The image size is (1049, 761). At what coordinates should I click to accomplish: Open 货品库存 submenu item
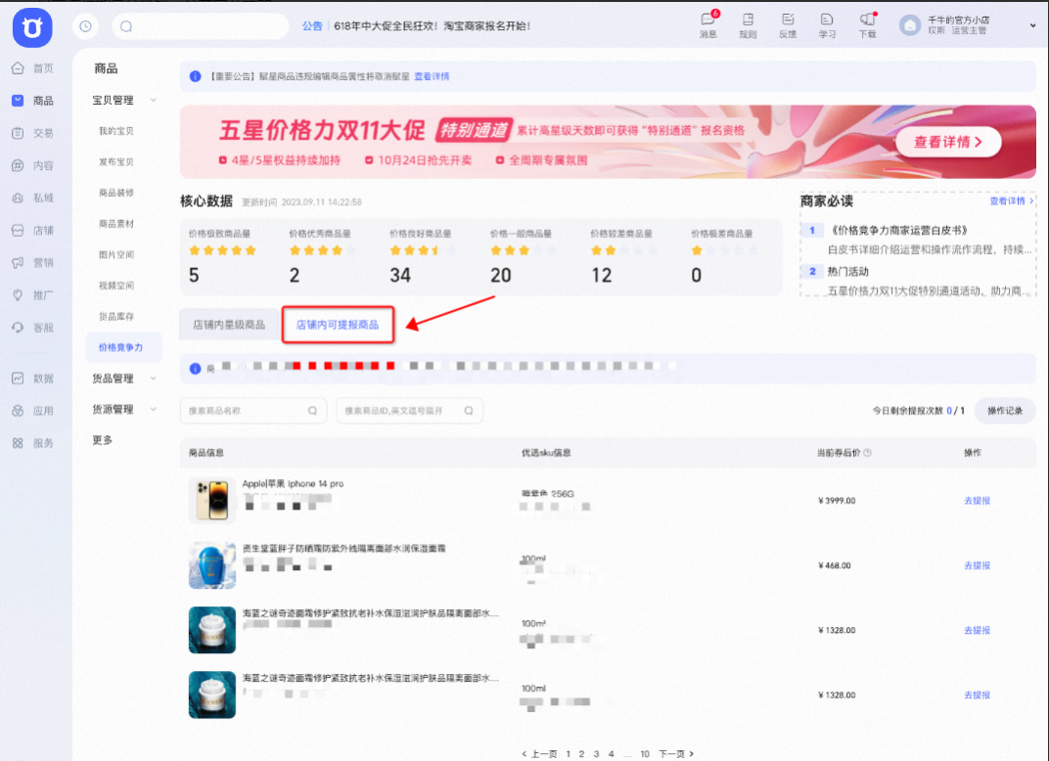(x=116, y=316)
